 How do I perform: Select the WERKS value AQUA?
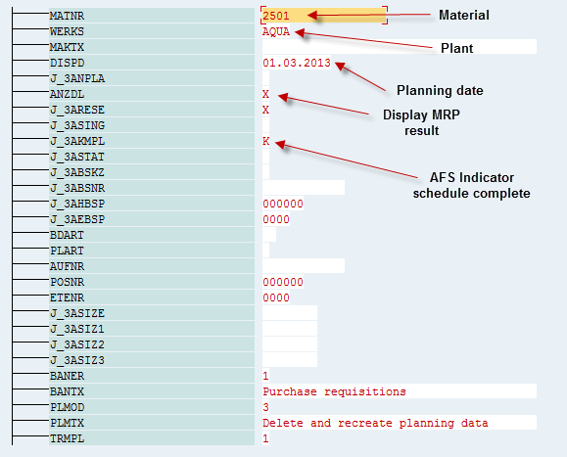[276, 31]
